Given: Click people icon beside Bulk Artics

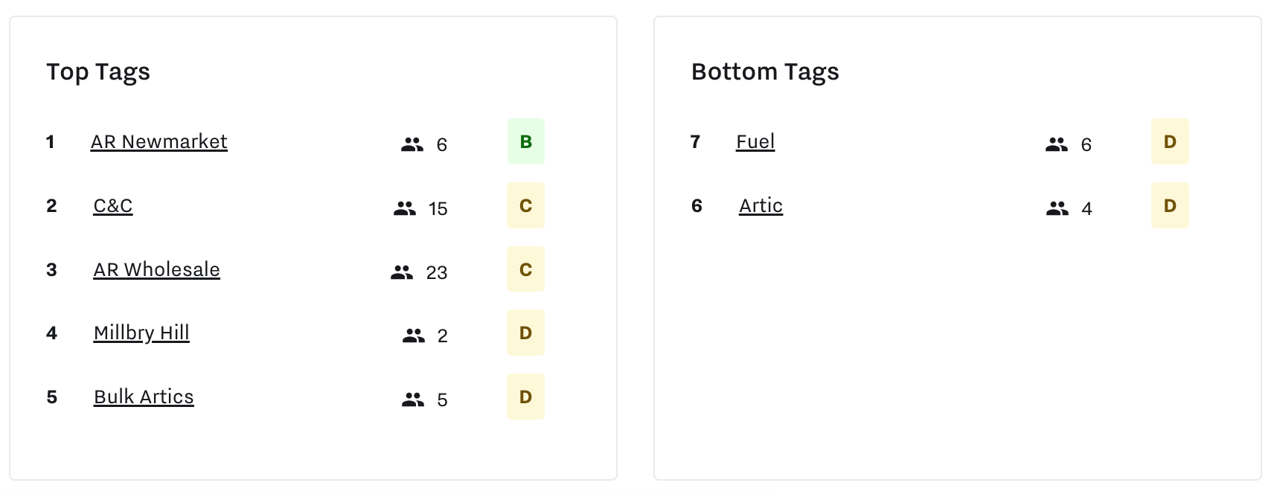Looking at the screenshot, I should point(413,400).
